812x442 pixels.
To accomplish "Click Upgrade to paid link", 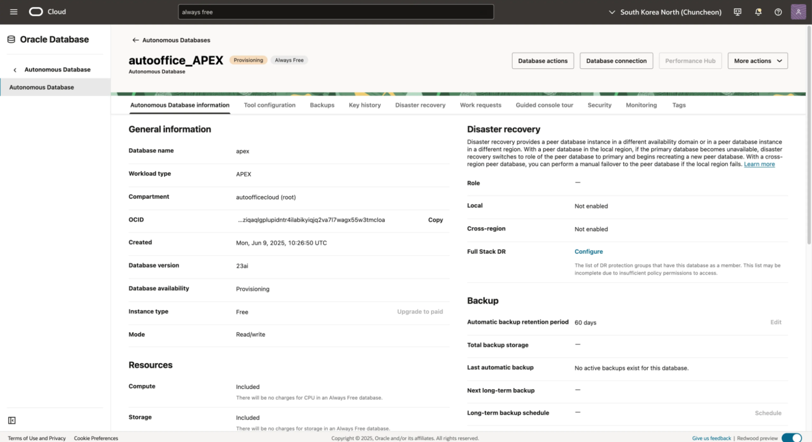I will pyautogui.click(x=420, y=311).
